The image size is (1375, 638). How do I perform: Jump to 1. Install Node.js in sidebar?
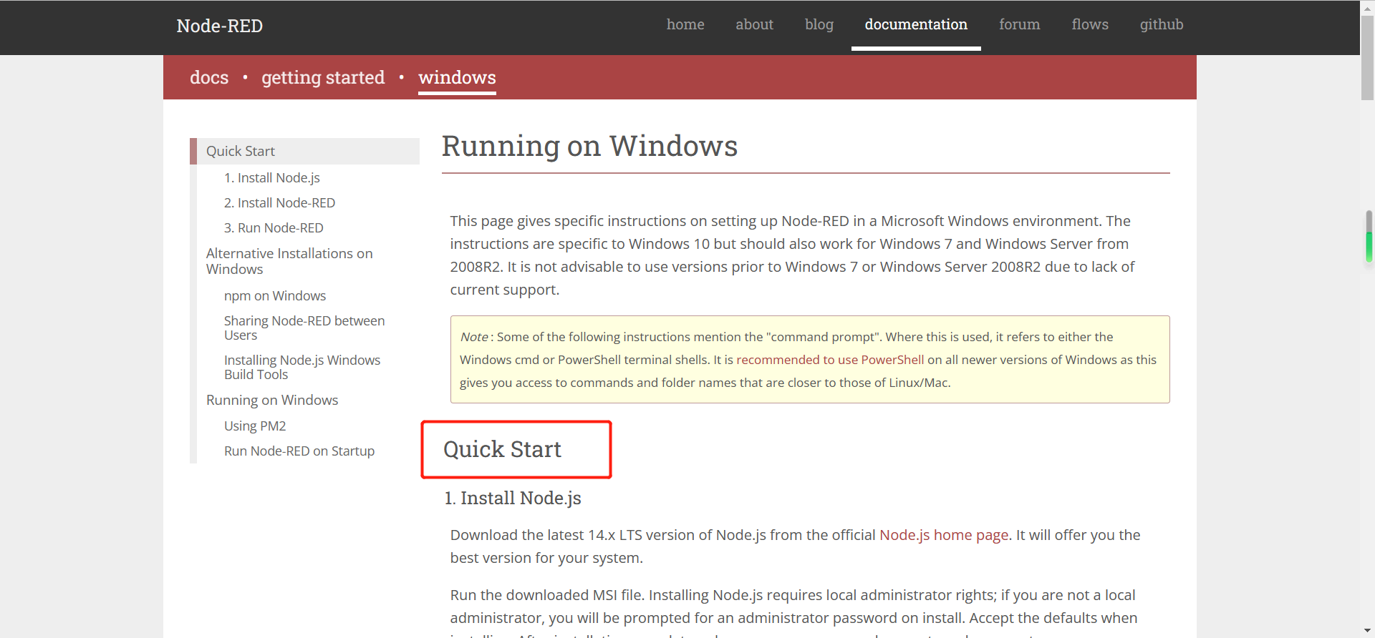[272, 177]
